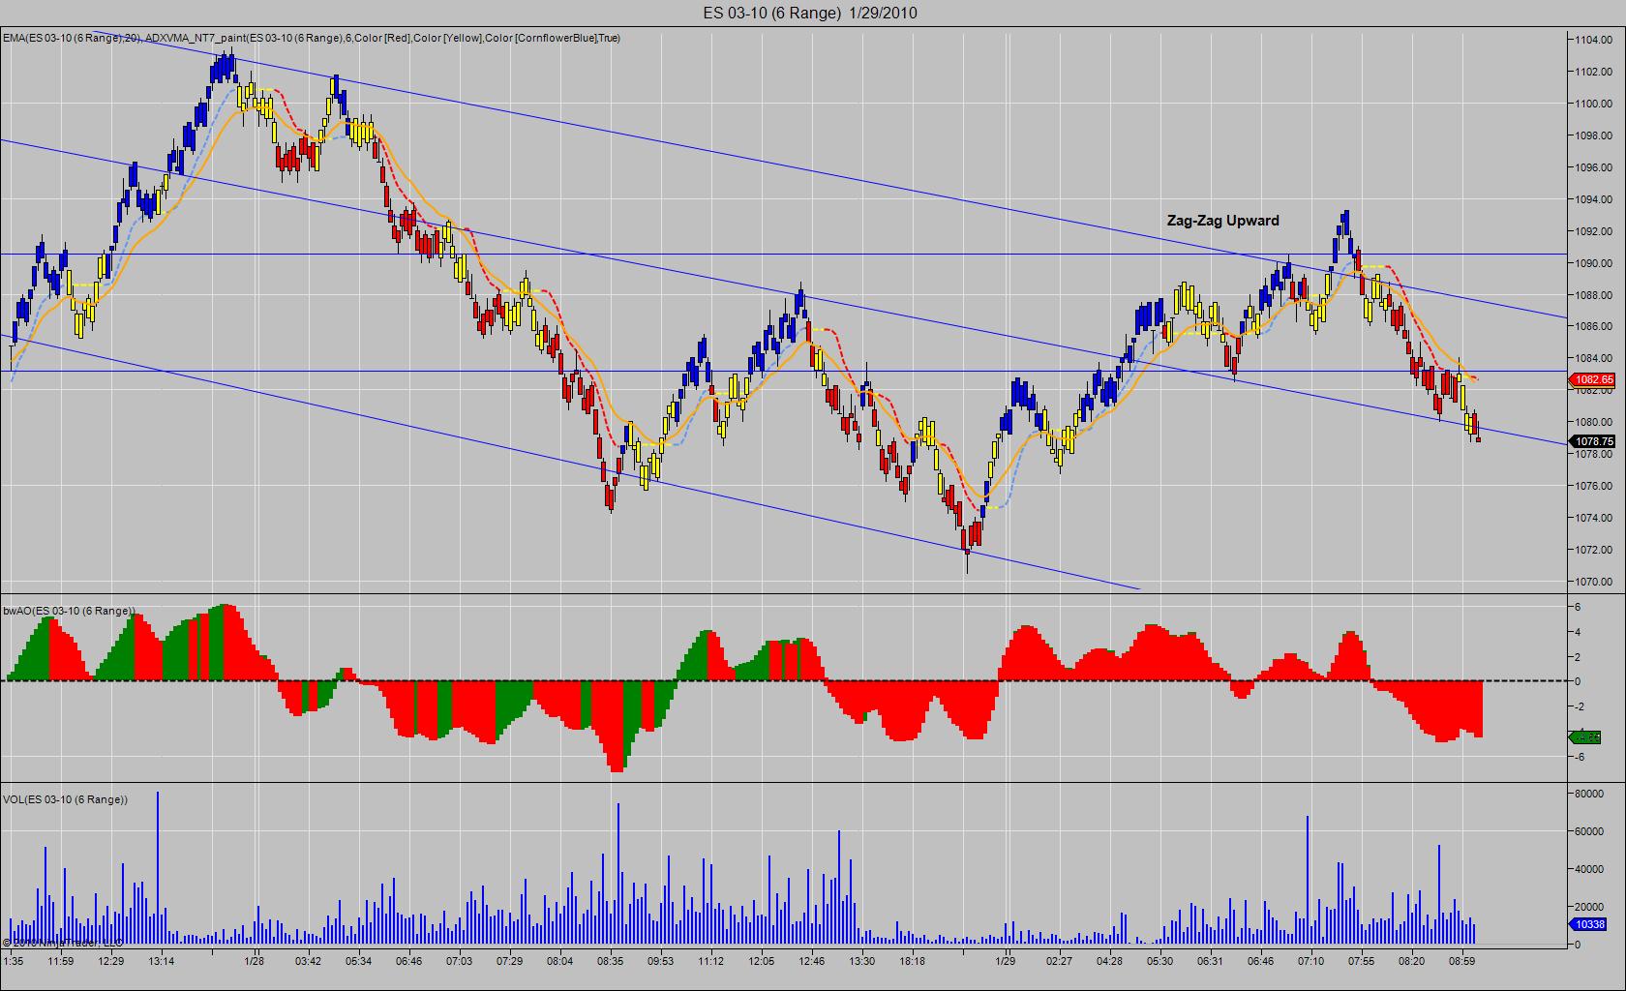This screenshot has width=1626, height=991.
Task: Click the 1/28 date label on the time axis
Action: [x=255, y=961]
